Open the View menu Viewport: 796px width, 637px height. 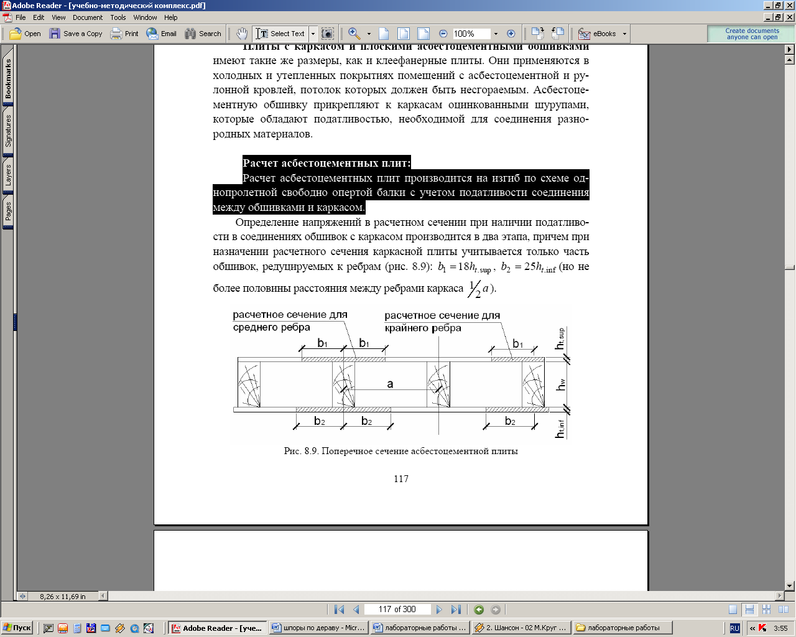pos(58,17)
